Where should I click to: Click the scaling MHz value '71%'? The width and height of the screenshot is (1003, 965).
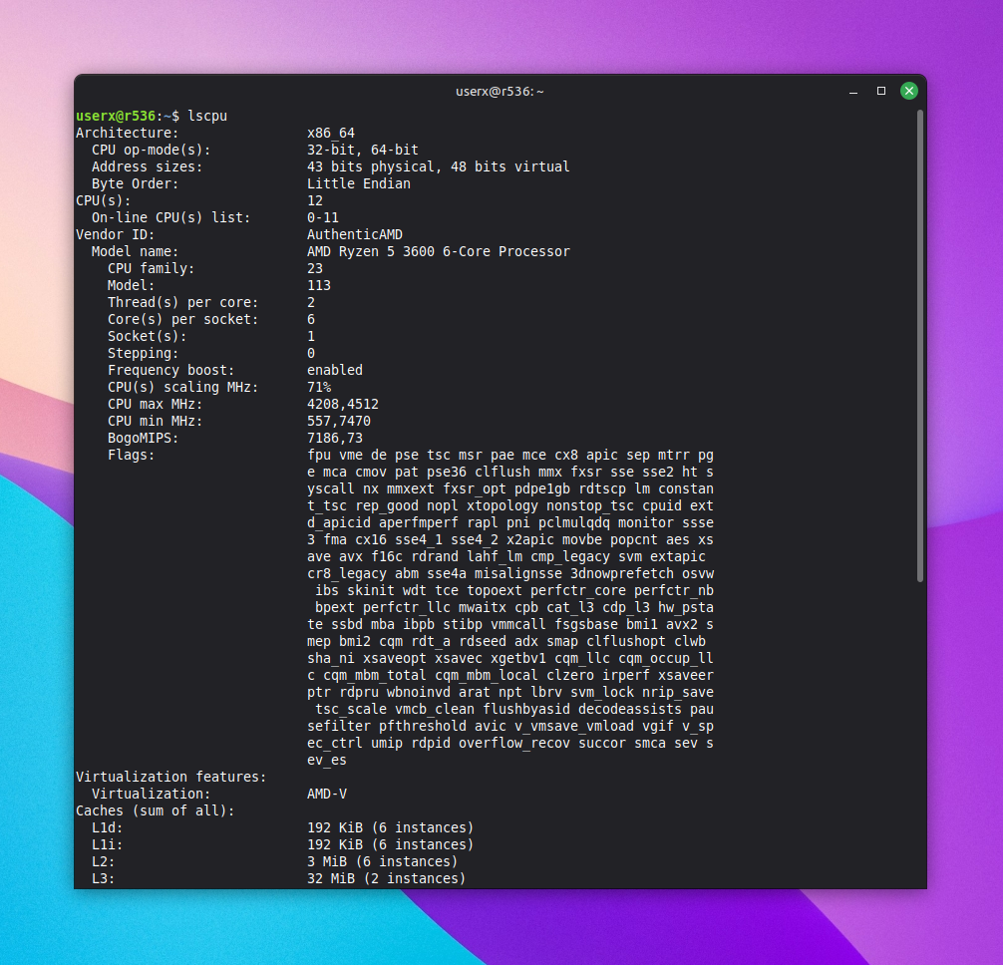tap(319, 387)
